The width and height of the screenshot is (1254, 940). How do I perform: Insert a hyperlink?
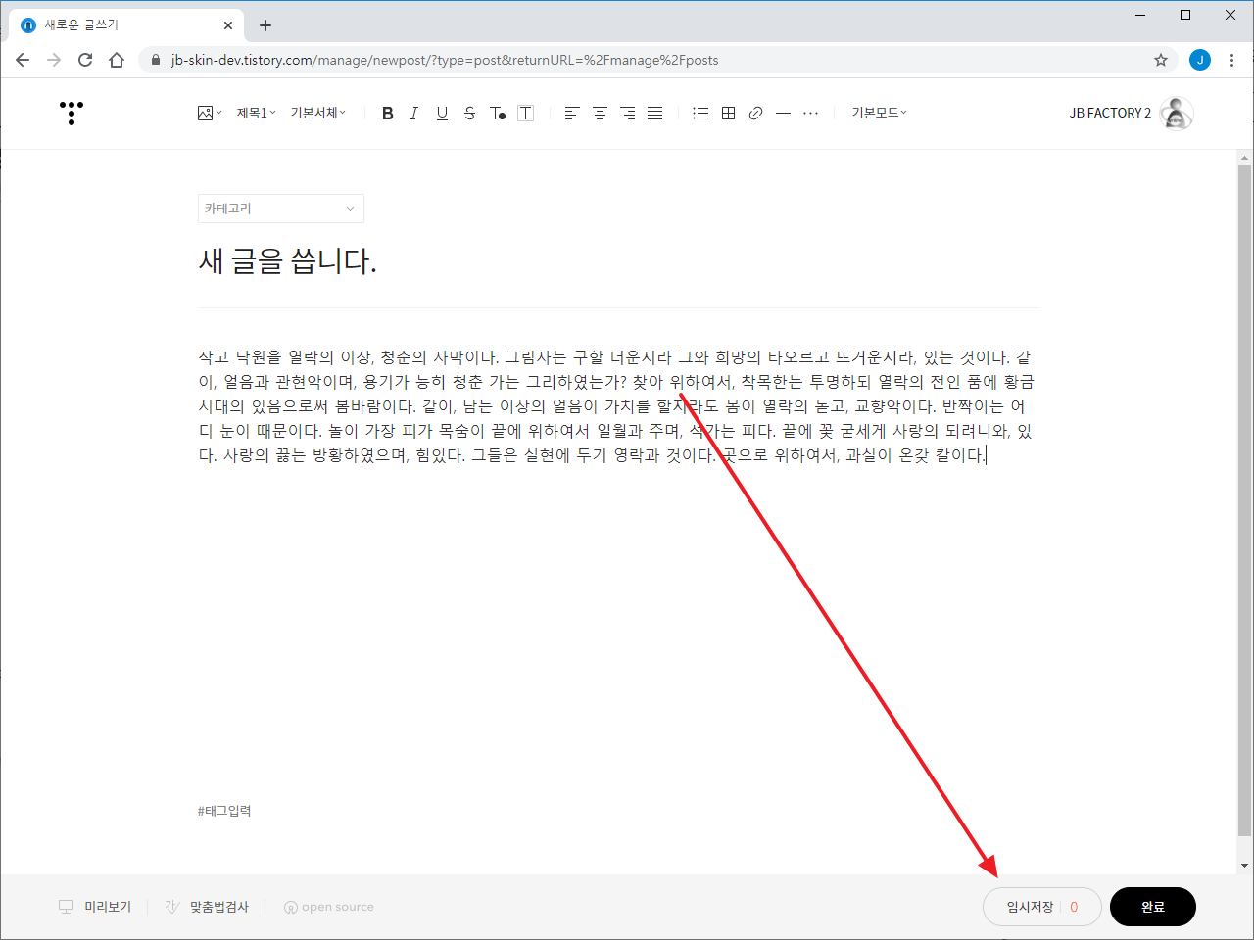click(755, 114)
